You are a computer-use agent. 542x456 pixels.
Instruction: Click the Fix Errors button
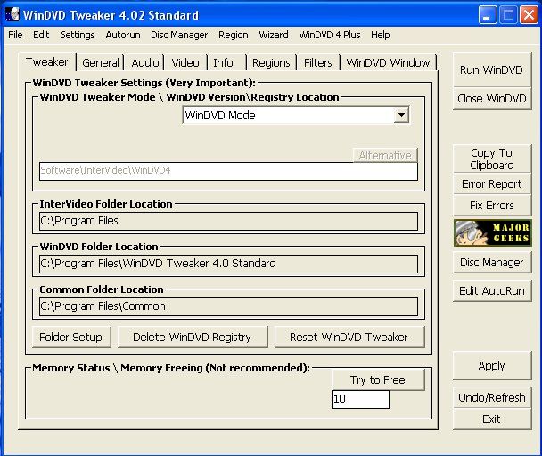pyautogui.click(x=491, y=206)
